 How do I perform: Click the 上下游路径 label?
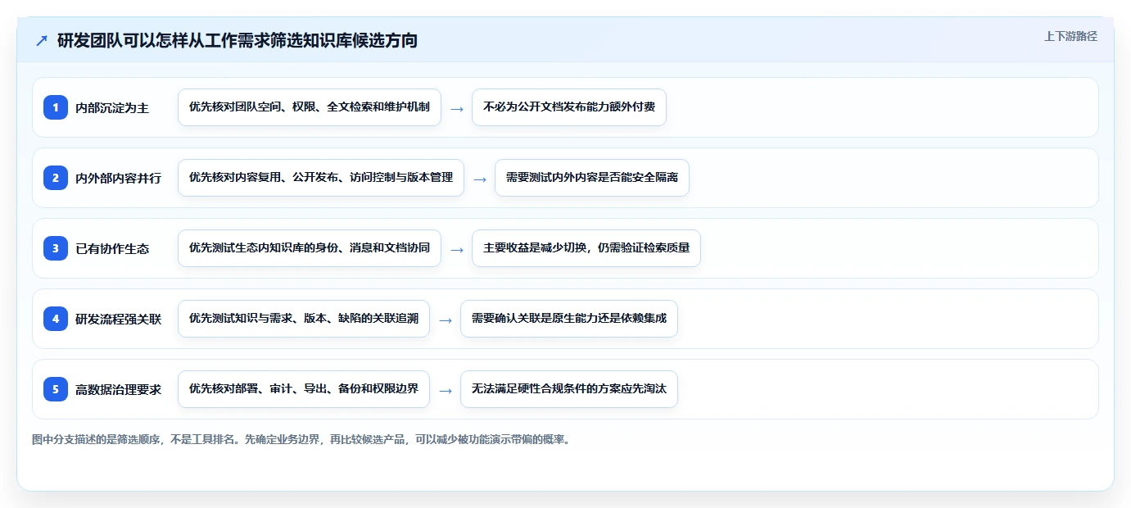point(1070,36)
